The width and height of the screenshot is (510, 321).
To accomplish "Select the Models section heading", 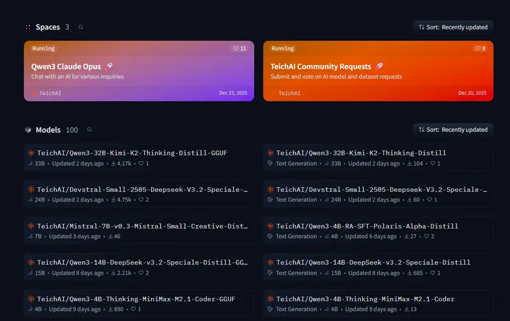I will click(48, 130).
